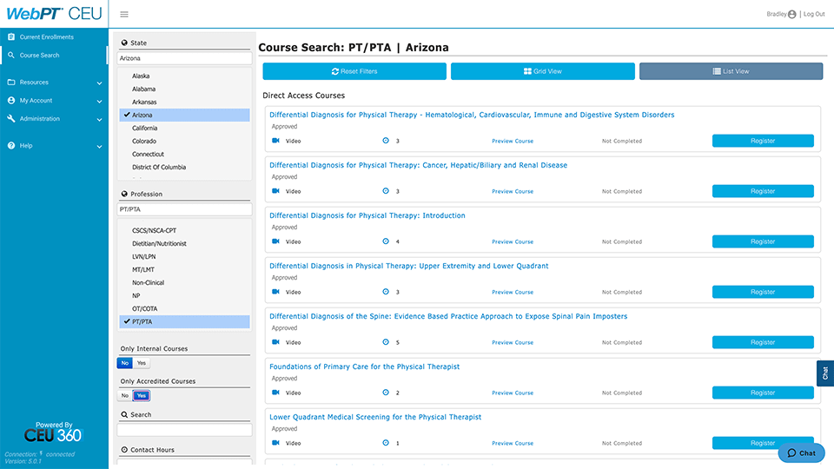Viewport: 834px width, 469px height.
Task: Select California in the State list
Action: (145, 128)
